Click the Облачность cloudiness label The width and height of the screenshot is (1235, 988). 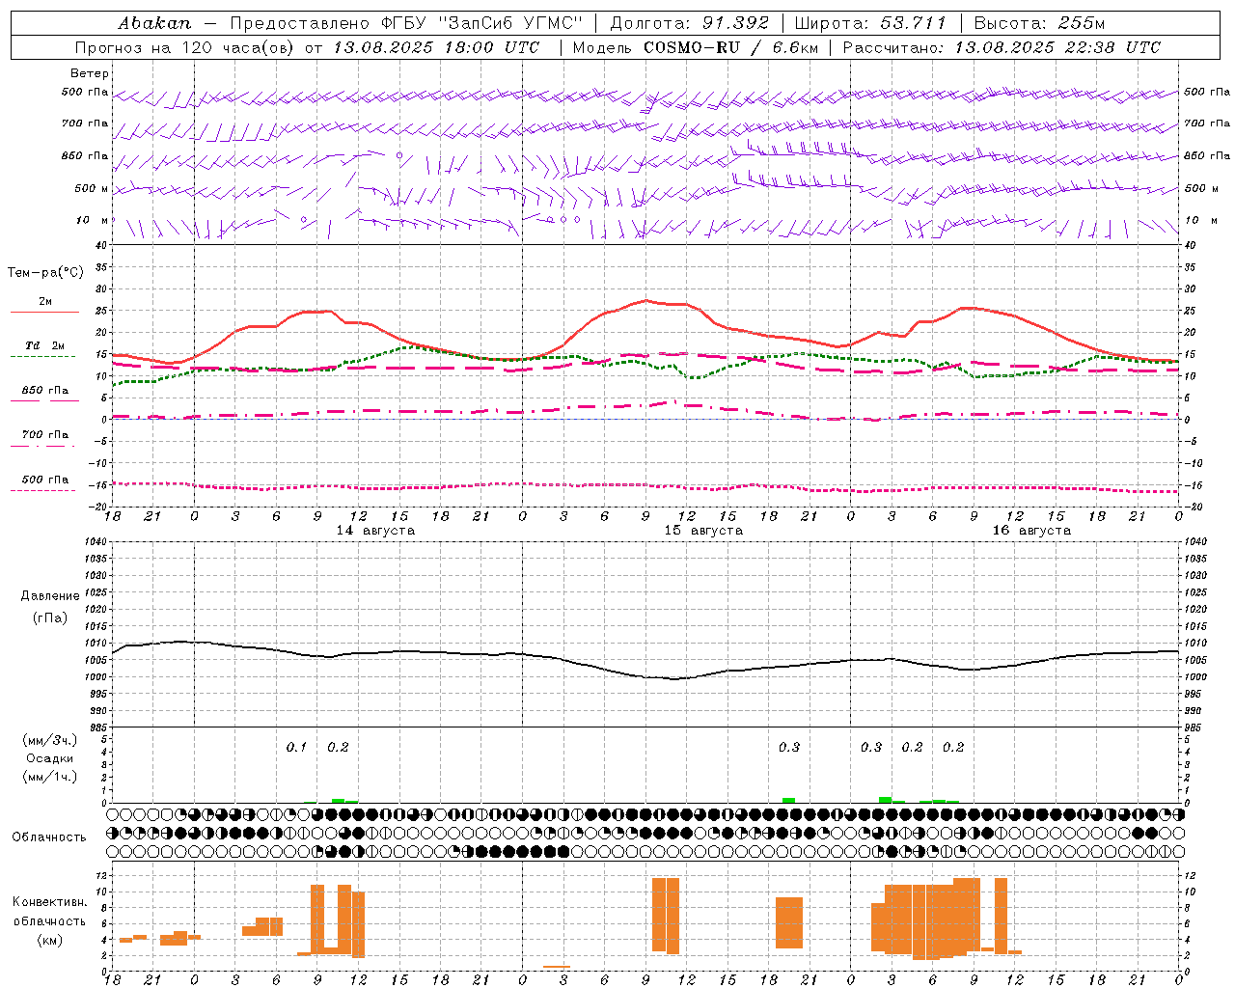click(49, 837)
